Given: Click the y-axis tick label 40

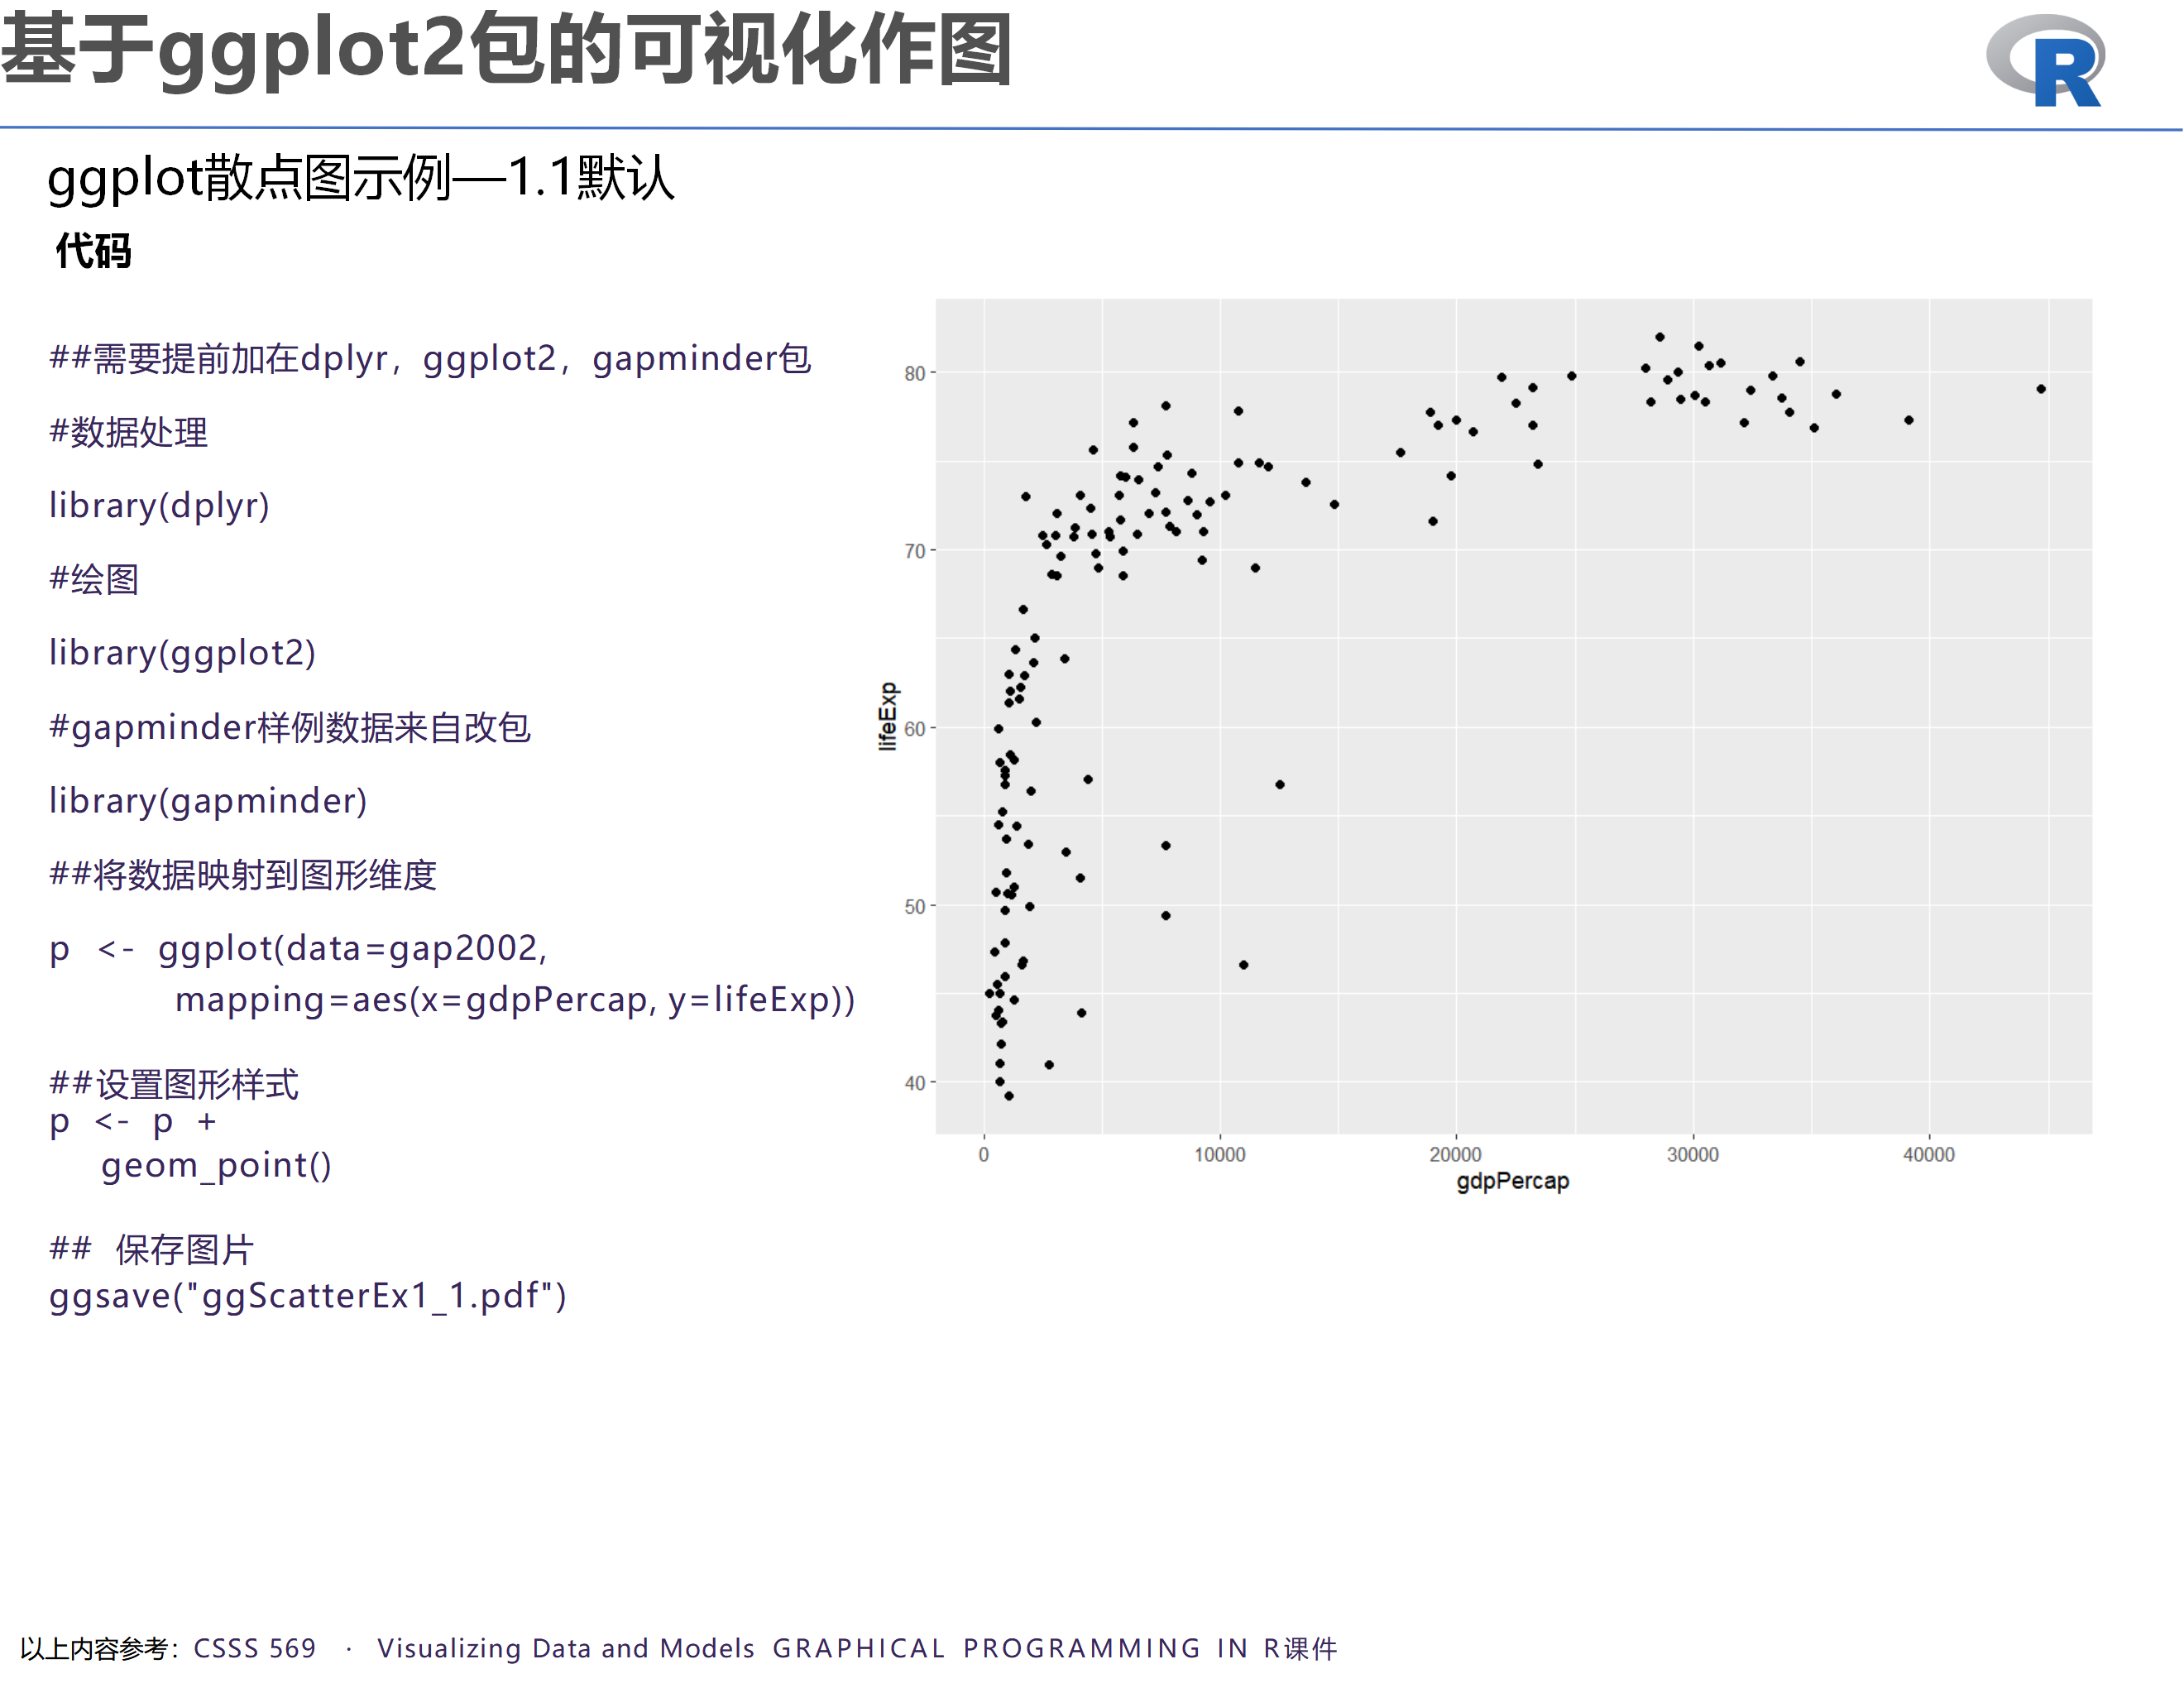Looking at the screenshot, I should pyautogui.click(x=914, y=1083).
